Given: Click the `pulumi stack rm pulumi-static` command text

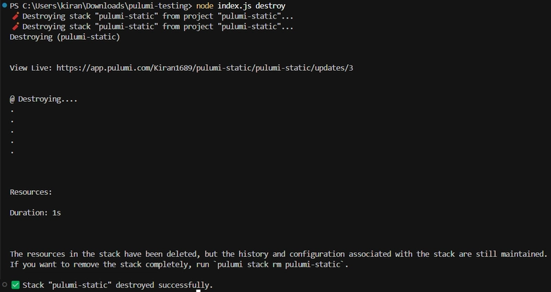Looking at the screenshot, I should pos(279,264).
